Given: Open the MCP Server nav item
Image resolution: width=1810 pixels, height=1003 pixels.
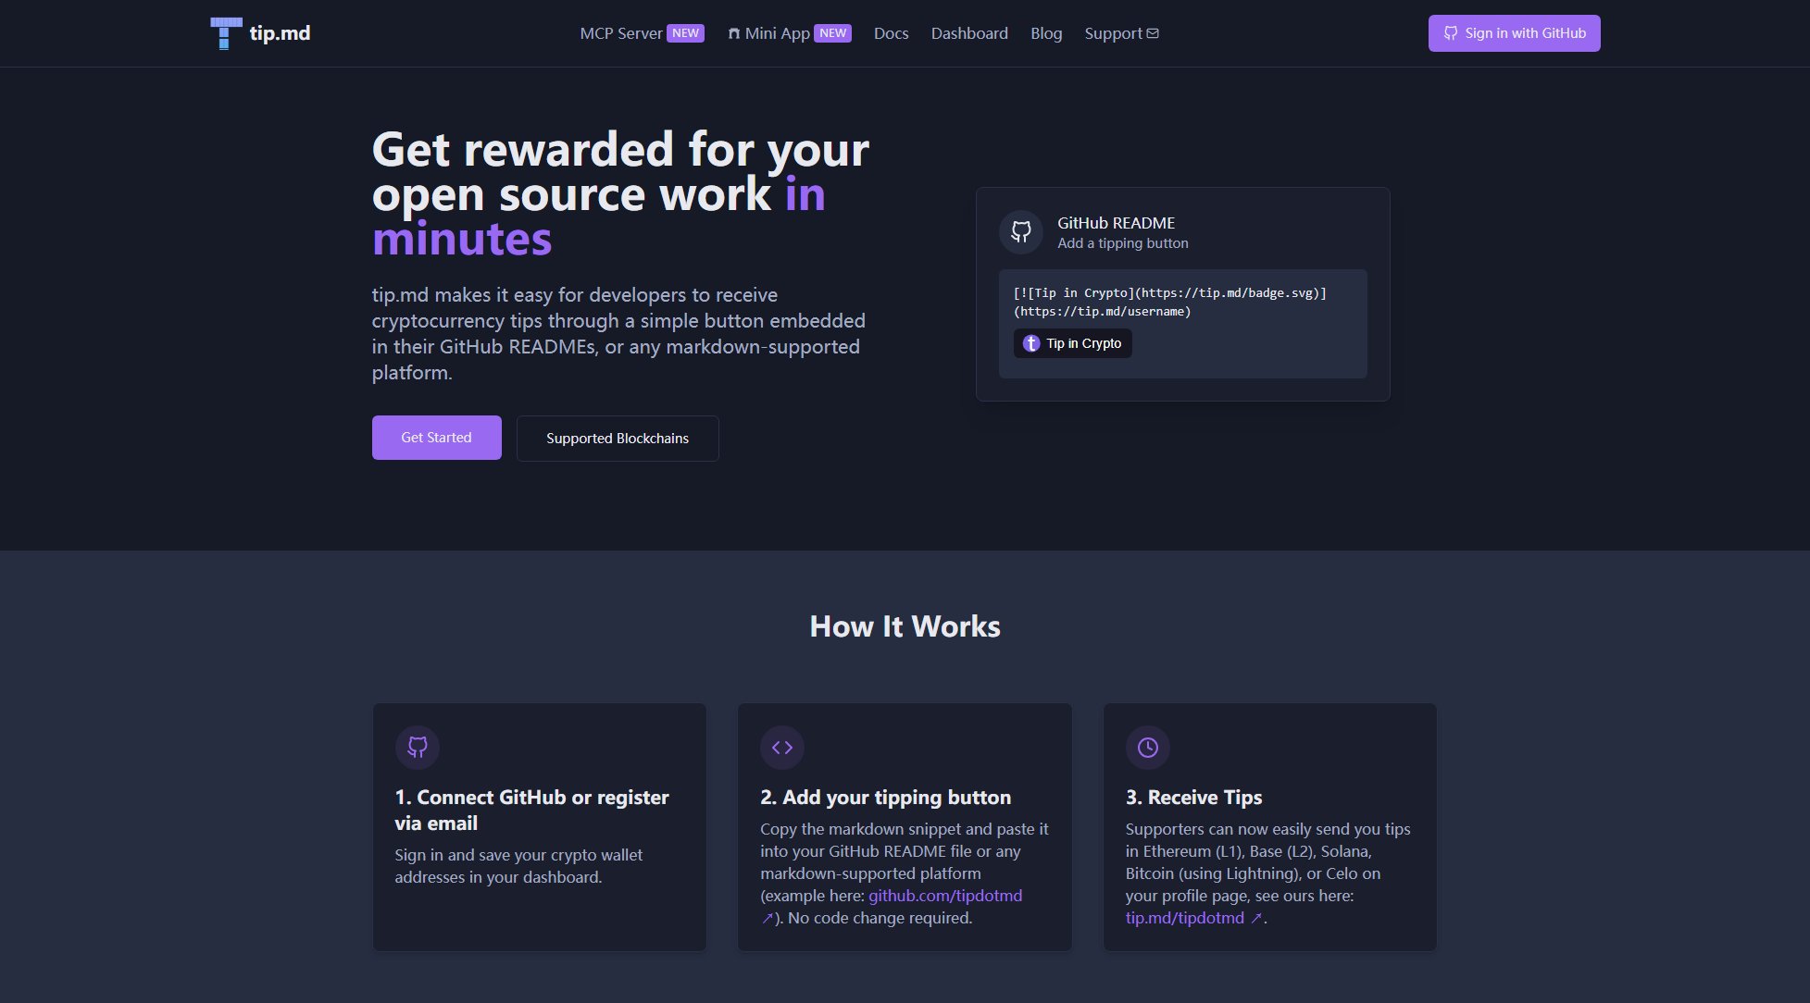Looking at the screenshot, I should 620,33.
